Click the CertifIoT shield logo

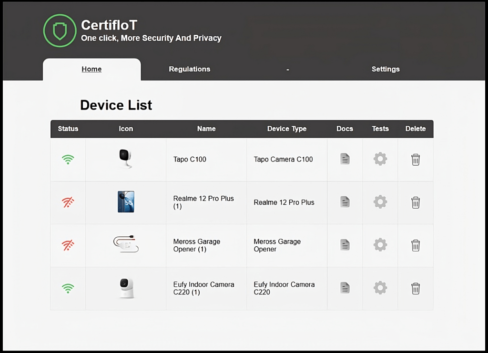pos(60,31)
